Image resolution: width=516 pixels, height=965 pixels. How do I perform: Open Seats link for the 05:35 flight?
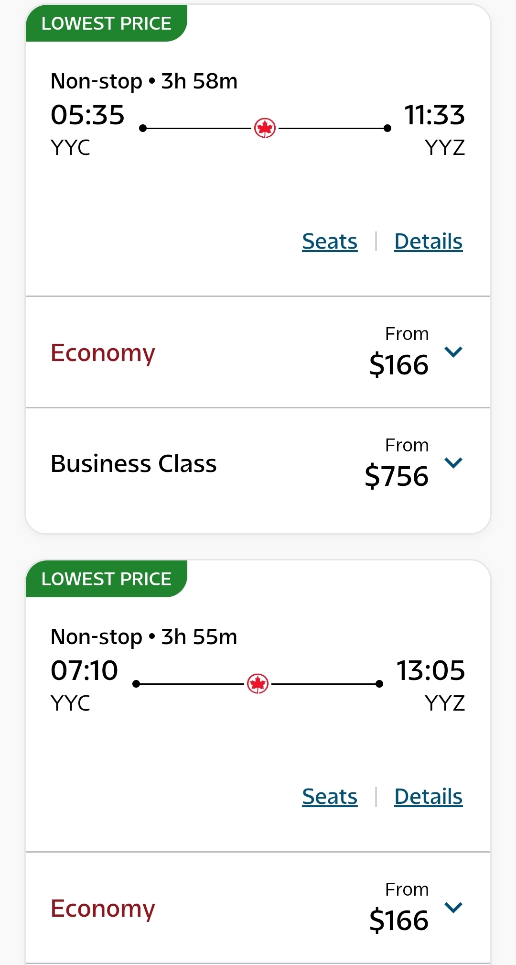tap(330, 241)
